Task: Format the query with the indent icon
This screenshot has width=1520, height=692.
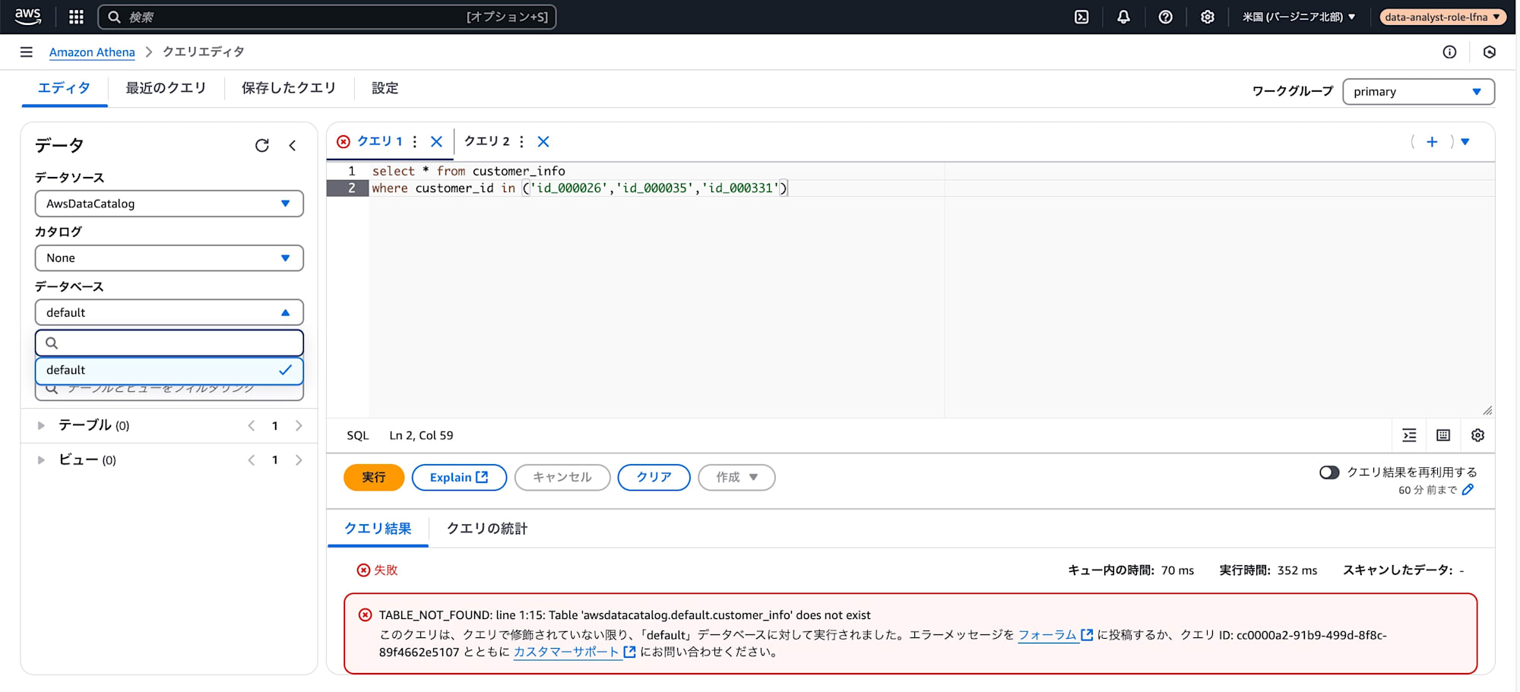Action: coord(1409,435)
